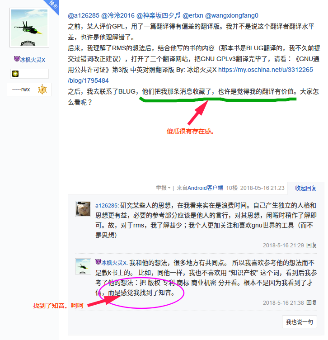328x340 pixels.
Task: Click the level 7 star badge icon
Action: 42,90
